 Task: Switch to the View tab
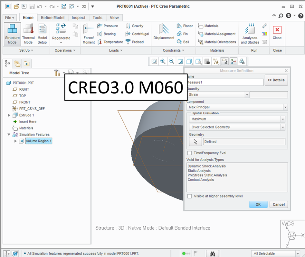(114, 18)
